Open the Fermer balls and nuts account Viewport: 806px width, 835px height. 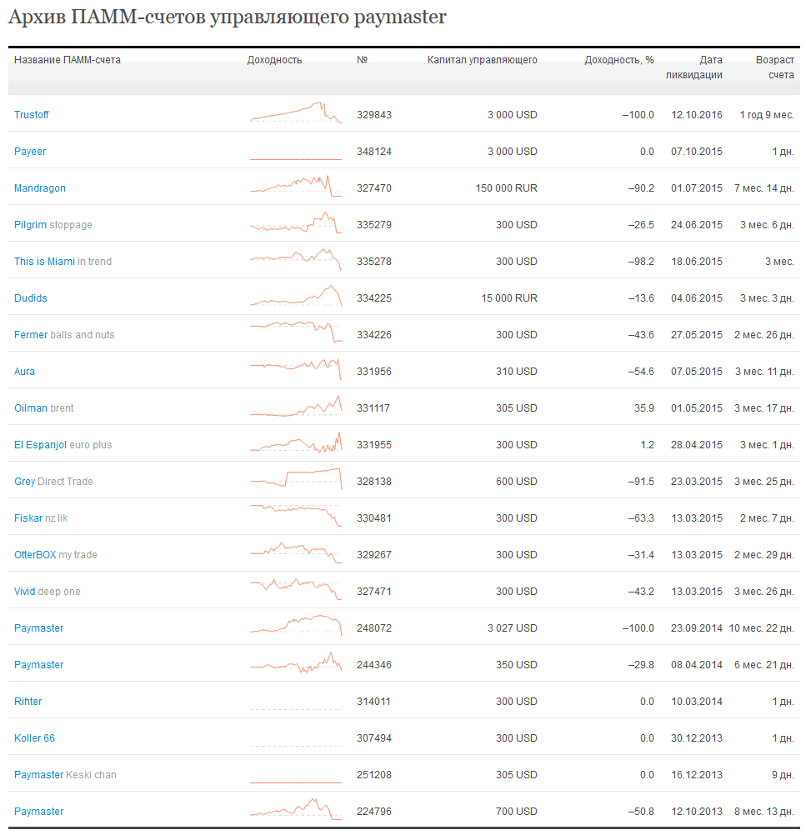(31, 335)
